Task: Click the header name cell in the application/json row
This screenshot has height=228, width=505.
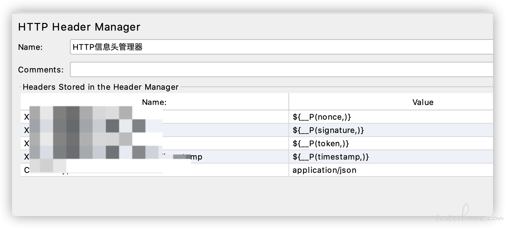Action: coord(155,170)
